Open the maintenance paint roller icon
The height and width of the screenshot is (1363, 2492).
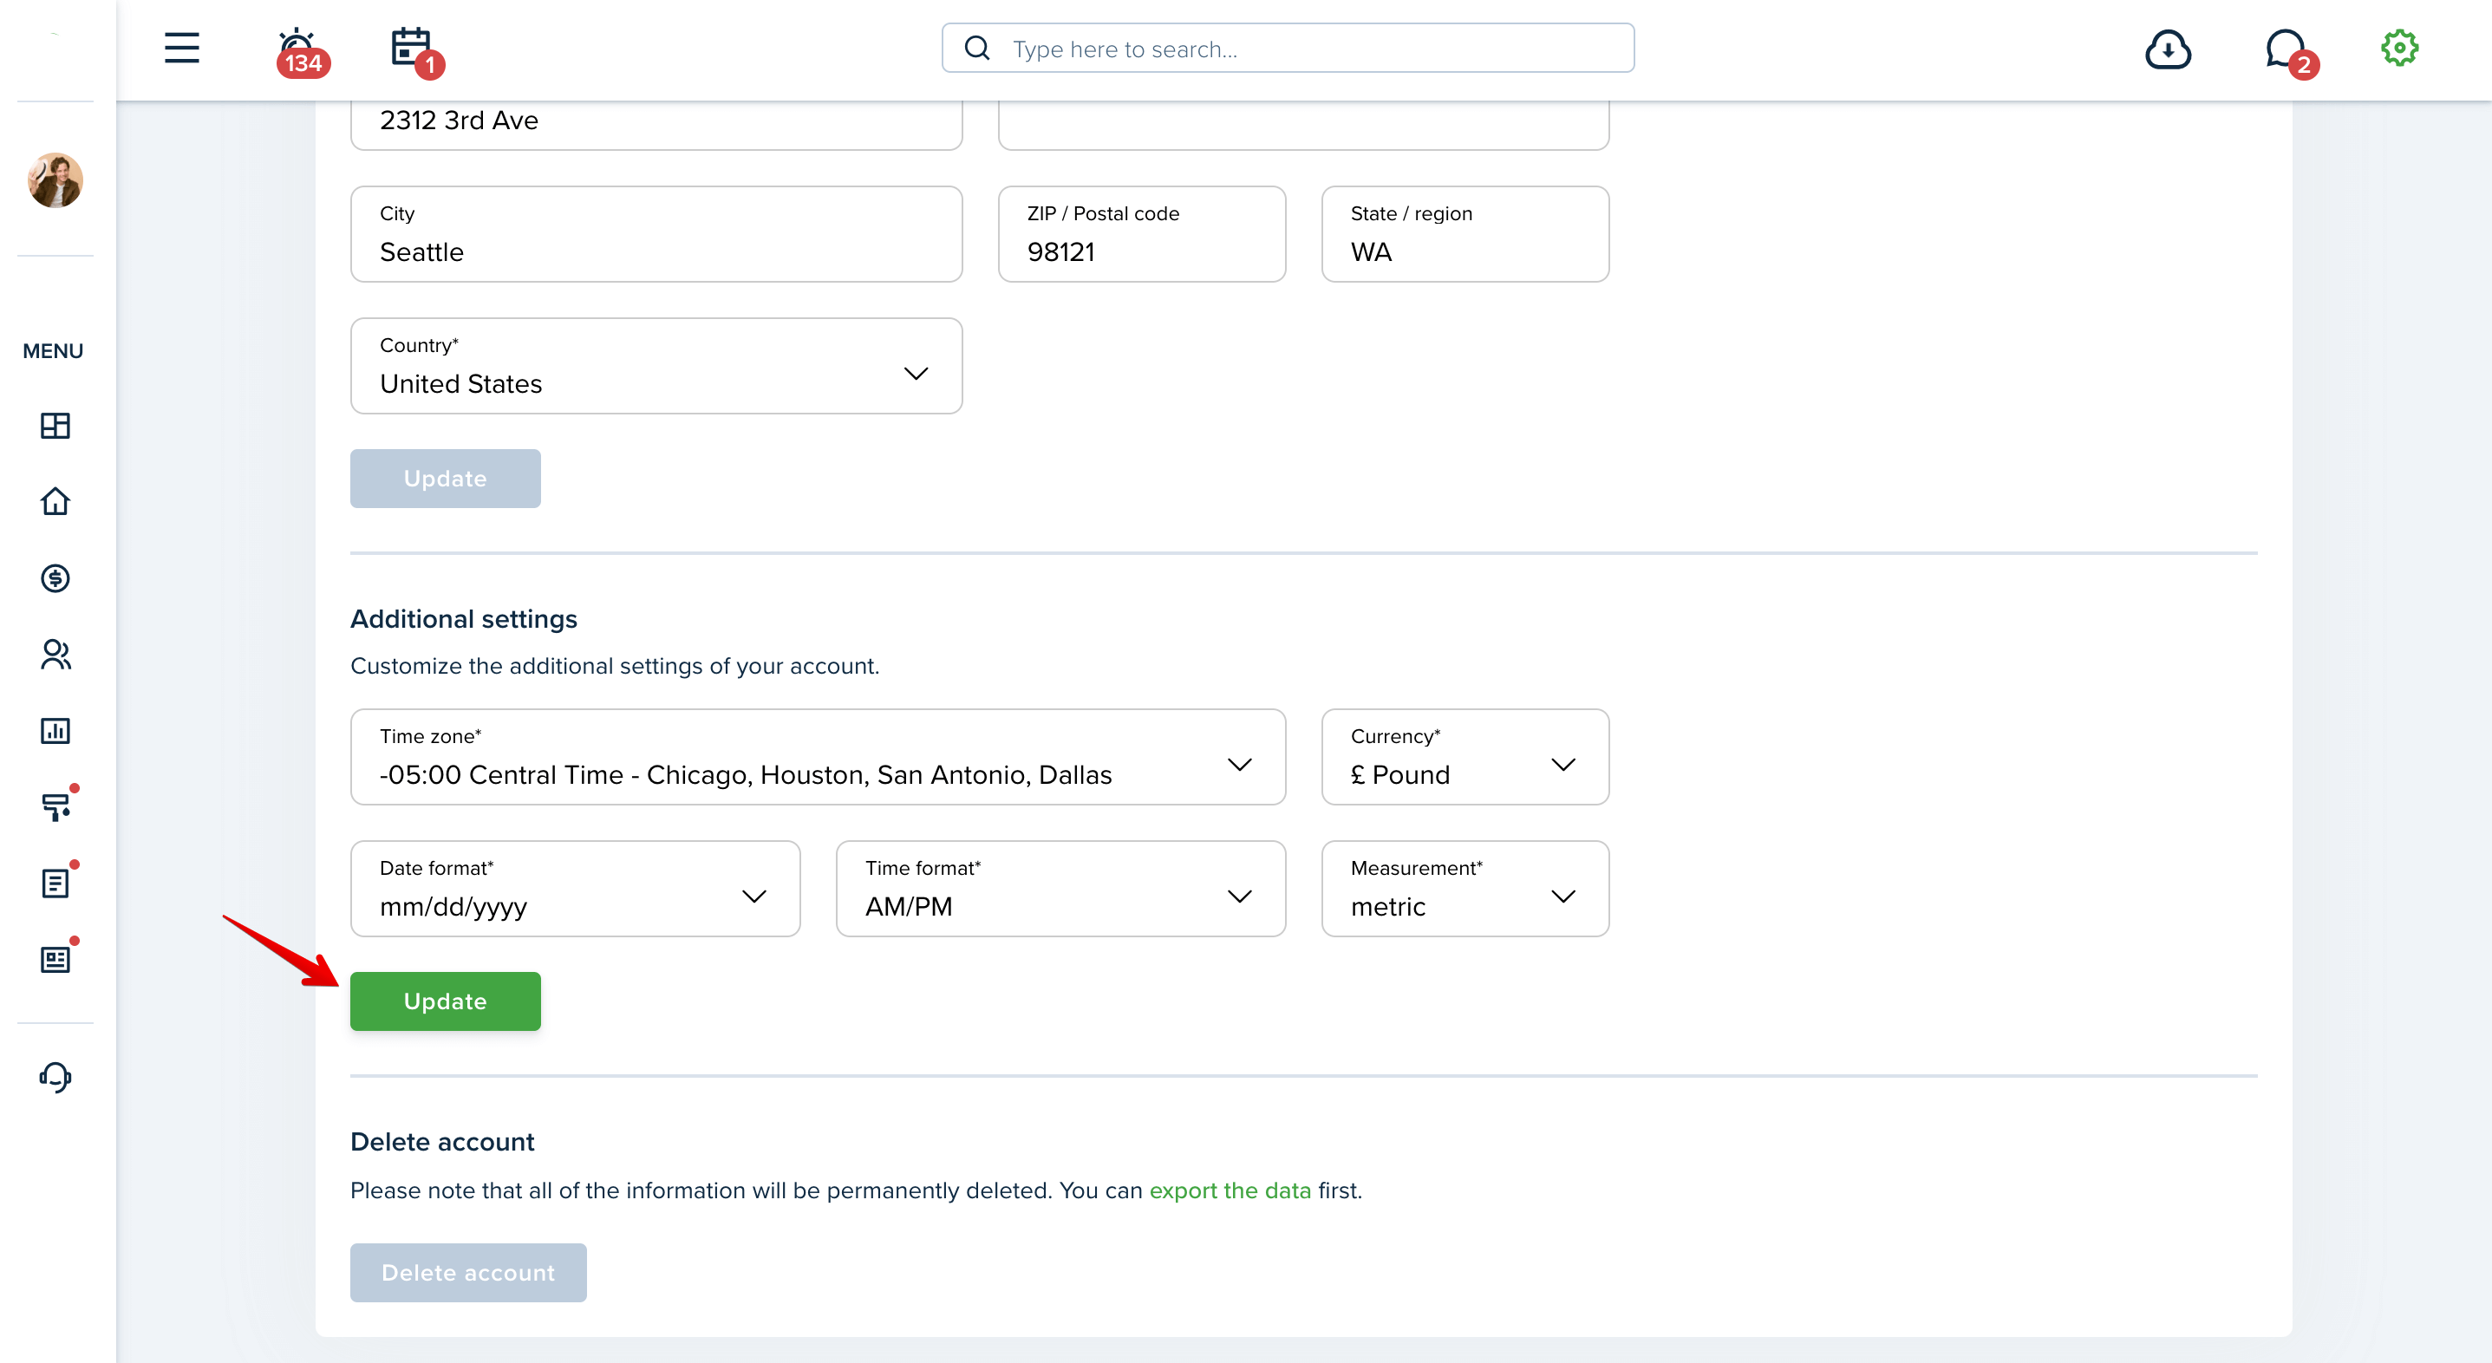(57, 805)
